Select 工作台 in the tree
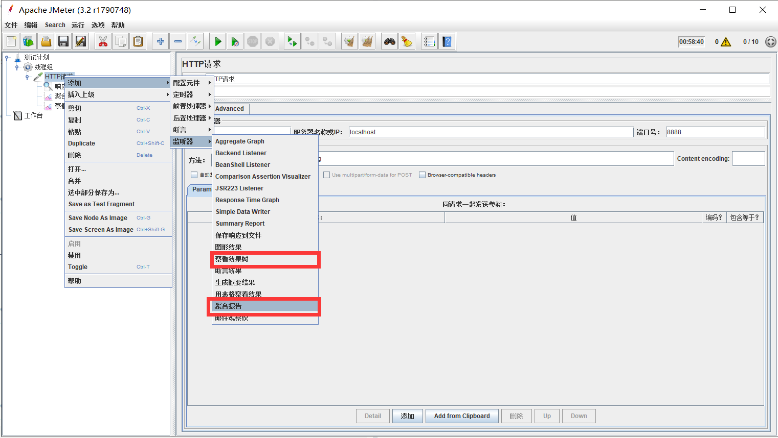 [34, 116]
